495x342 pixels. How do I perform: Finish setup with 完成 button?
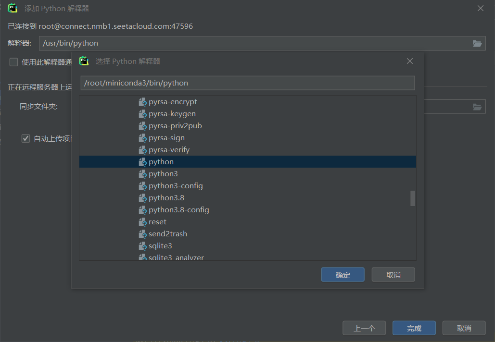point(414,328)
